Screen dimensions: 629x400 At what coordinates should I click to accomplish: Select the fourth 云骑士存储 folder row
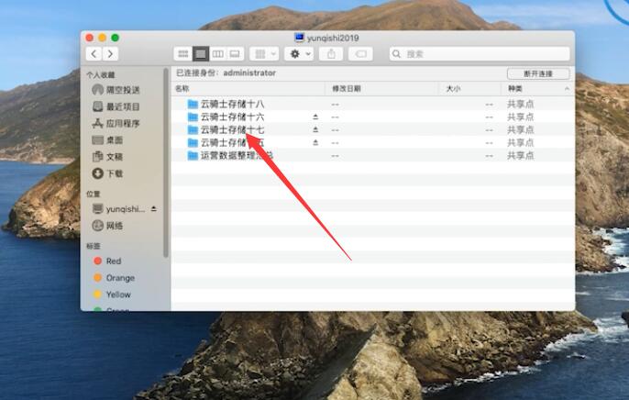point(373,143)
